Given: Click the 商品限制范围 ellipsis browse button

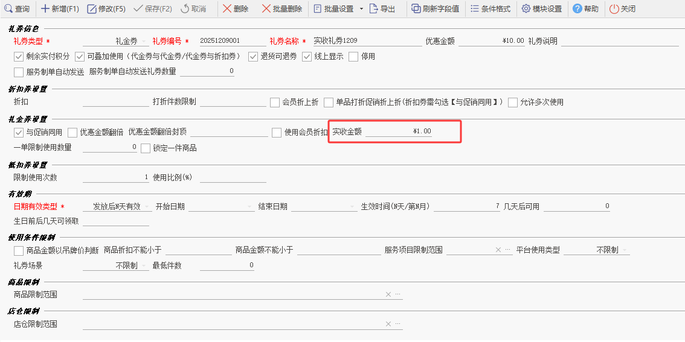Looking at the screenshot, I should coord(397,295).
